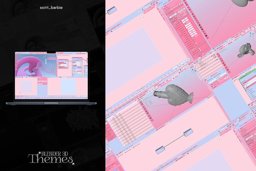
Task: Click the navigation gizmo in Suzanne viewport
Action: coord(252,35)
